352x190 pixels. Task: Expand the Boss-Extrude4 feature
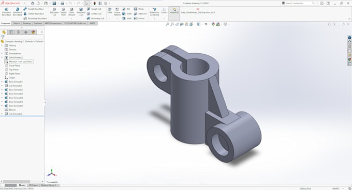point(2,98)
